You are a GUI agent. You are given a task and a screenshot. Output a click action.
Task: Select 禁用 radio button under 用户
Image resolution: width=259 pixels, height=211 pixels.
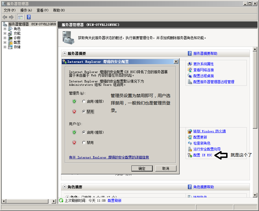pos(84,143)
